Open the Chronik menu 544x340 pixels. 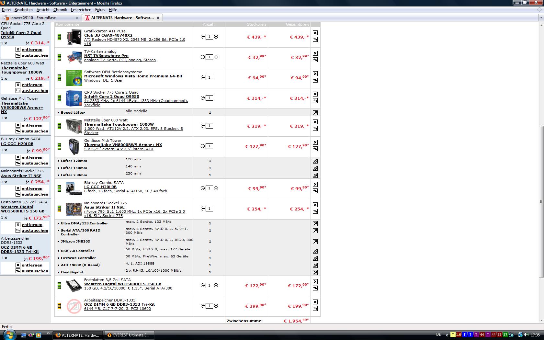[60, 10]
